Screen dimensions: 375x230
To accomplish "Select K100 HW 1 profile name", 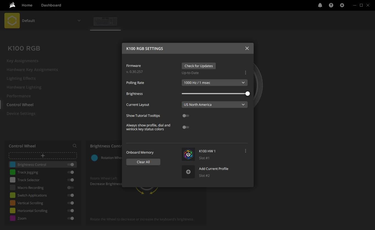I will 207,151.
